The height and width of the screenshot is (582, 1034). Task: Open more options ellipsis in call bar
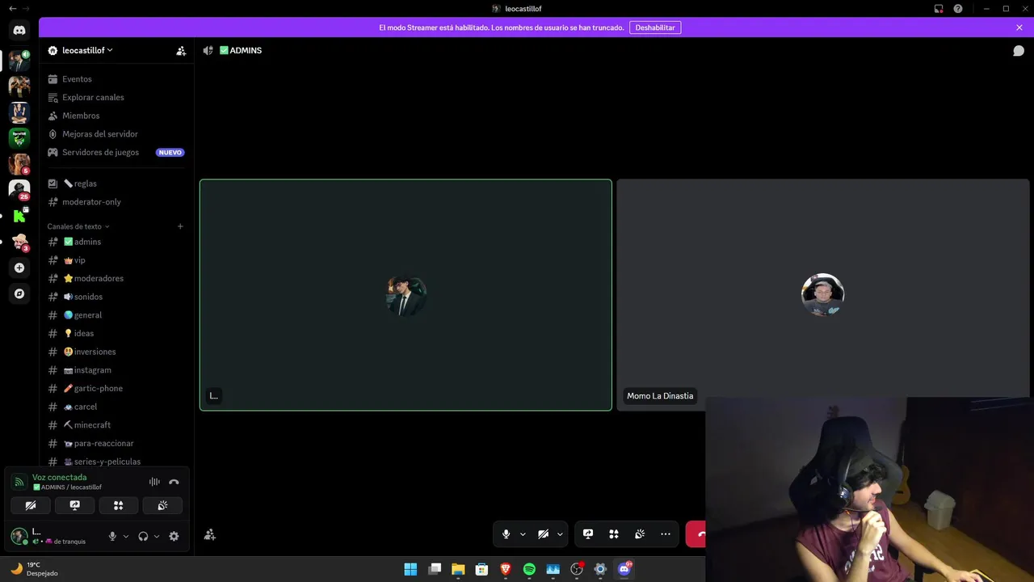[666, 534]
